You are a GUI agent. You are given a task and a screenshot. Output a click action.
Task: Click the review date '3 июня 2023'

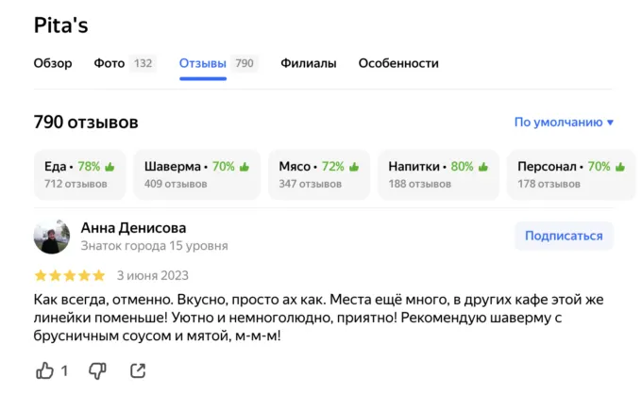152,276
